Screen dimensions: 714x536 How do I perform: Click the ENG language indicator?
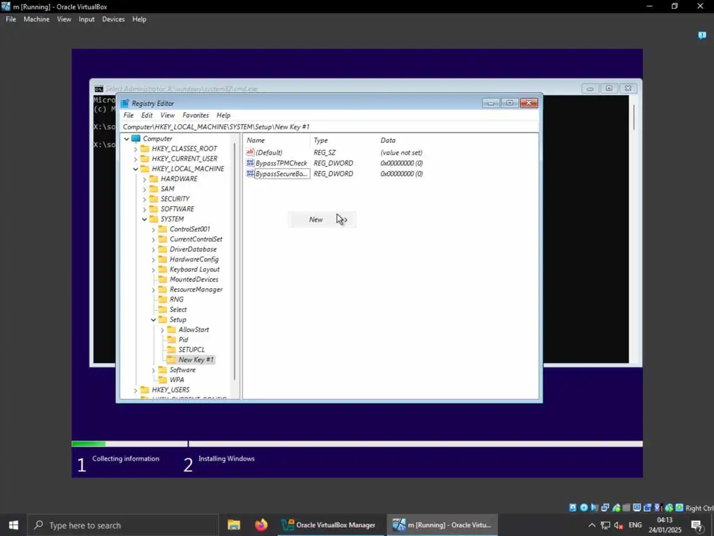click(635, 525)
